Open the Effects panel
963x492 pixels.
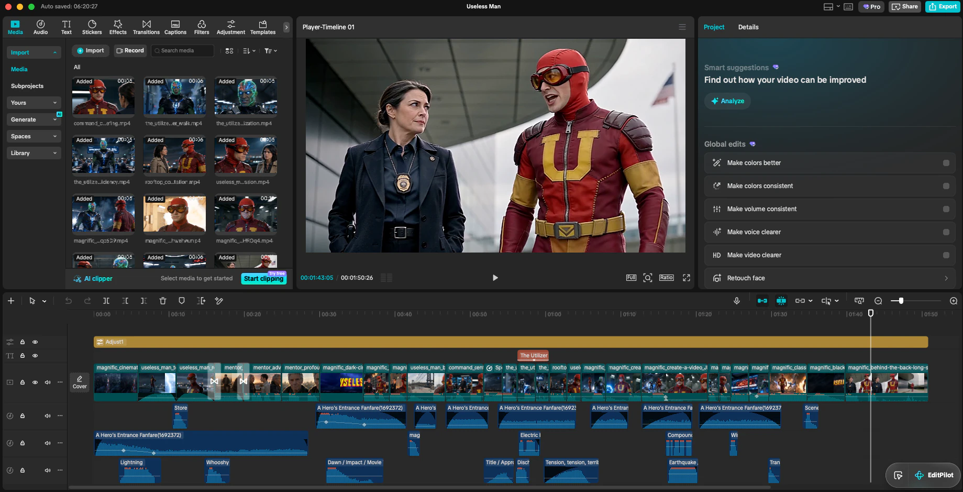pos(118,27)
